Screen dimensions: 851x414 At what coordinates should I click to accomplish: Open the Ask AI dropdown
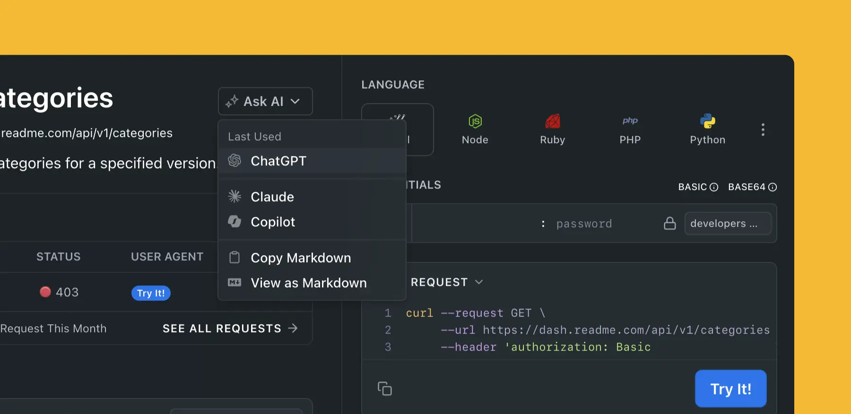click(x=265, y=101)
